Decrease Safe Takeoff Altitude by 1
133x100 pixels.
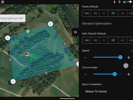coord(104,40)
